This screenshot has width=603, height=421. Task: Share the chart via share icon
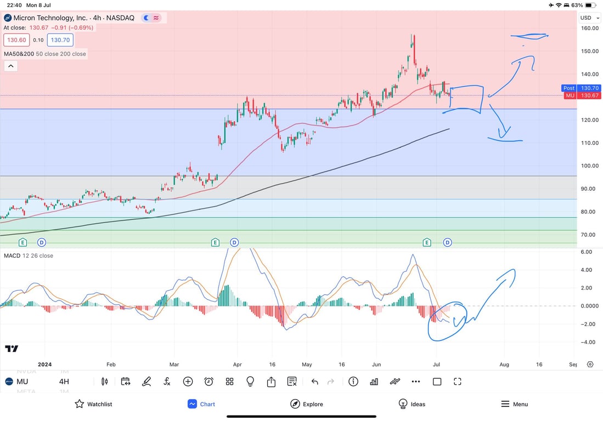coord(271,382)
